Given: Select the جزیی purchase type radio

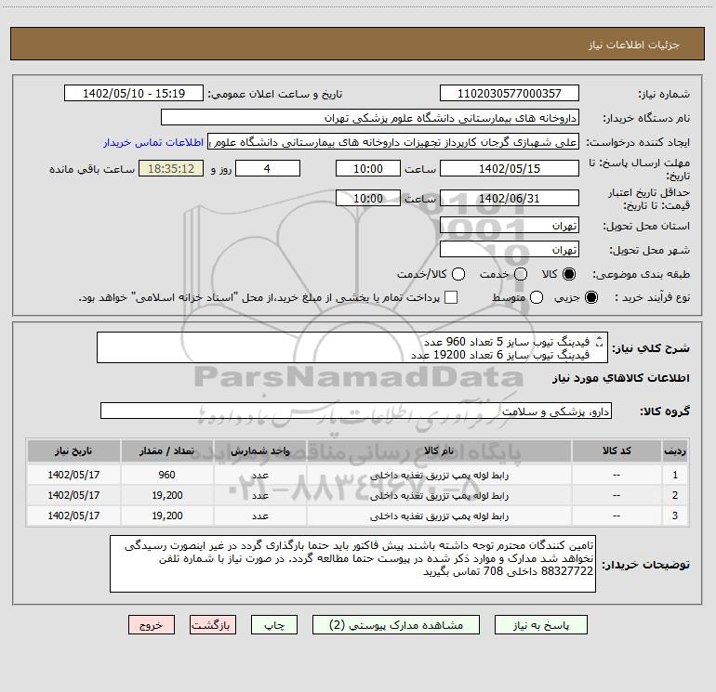Looking at the screenshot, I should pos(591,297).
